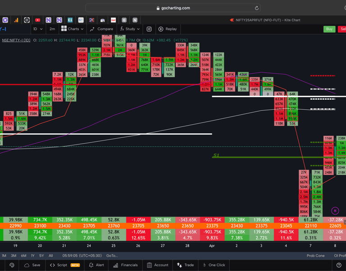Click the S1 support level label
Screen dimensions: 346x271
216,155
